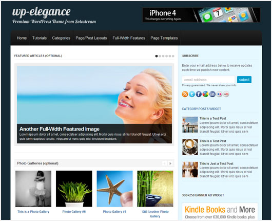Expand the Full-Width Features menu

[129, 38]
